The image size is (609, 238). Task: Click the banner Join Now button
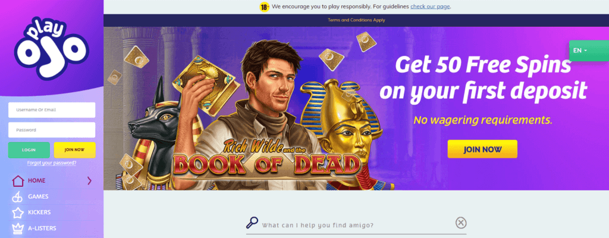[482, 149]
